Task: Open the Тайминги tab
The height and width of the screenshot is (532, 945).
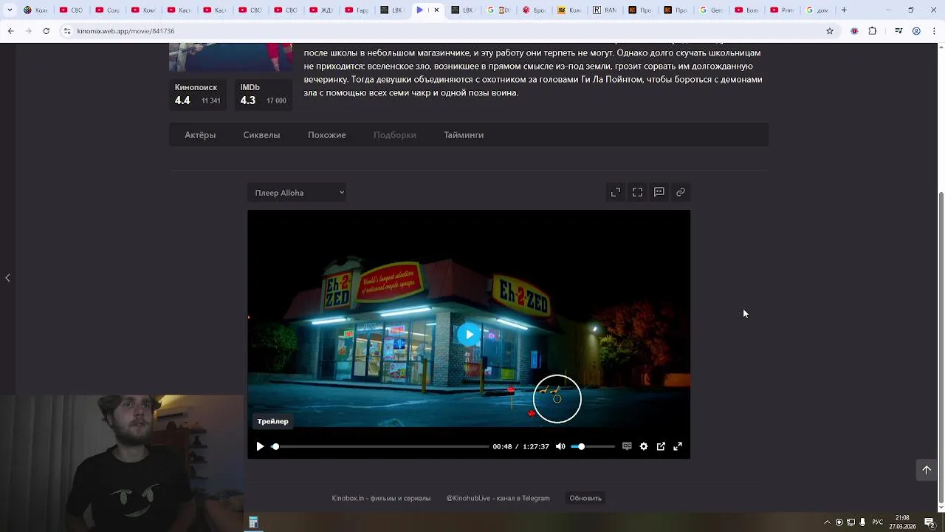Action: click(x=464, y=134)
